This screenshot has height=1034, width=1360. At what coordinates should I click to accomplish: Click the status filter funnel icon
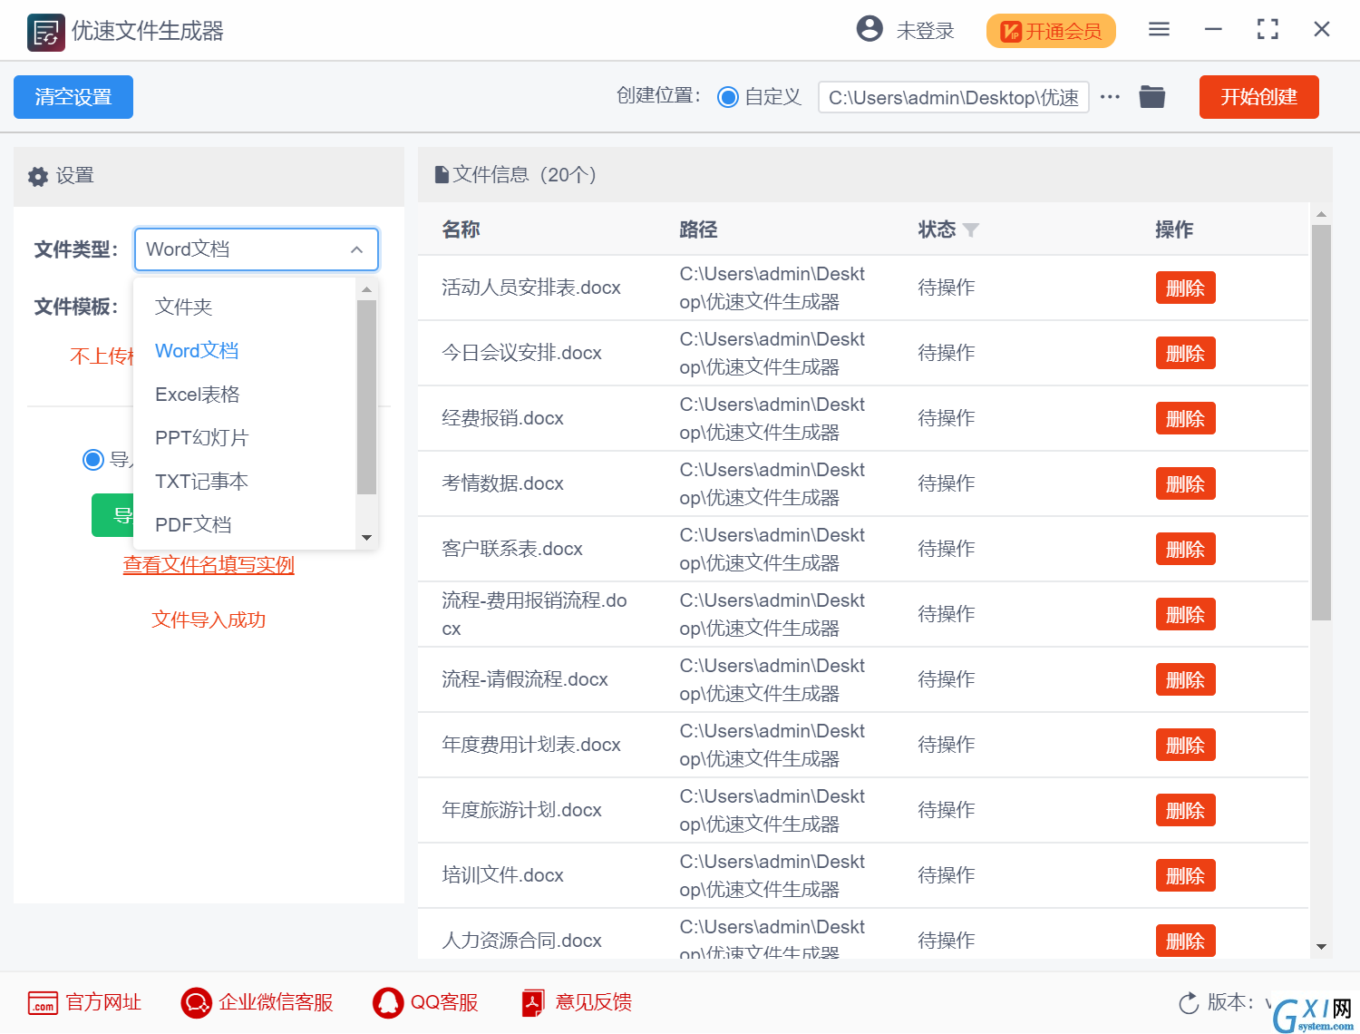click(x=971, y=230)
